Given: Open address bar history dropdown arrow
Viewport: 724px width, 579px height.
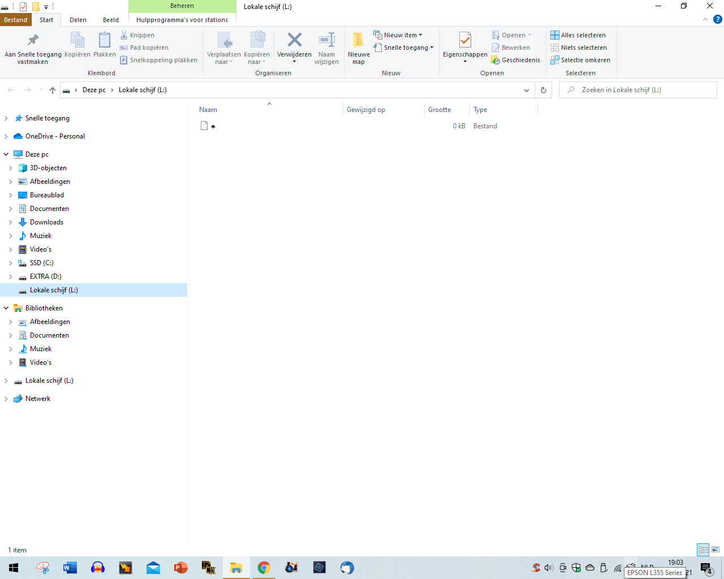Looking at the screenshot, I should pyautogui.click(x=527, y=90).
